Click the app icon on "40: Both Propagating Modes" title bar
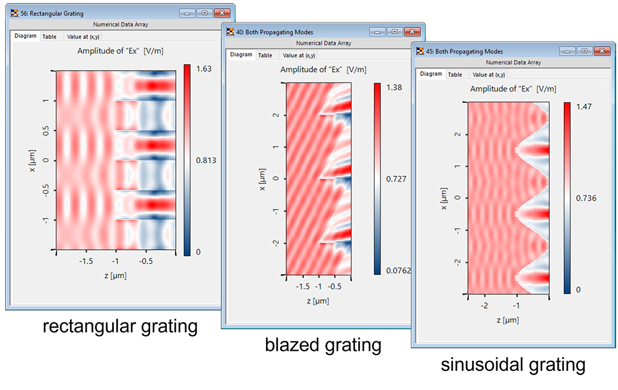The height and width of the screenshot is (390, 618). coord(232,31)
